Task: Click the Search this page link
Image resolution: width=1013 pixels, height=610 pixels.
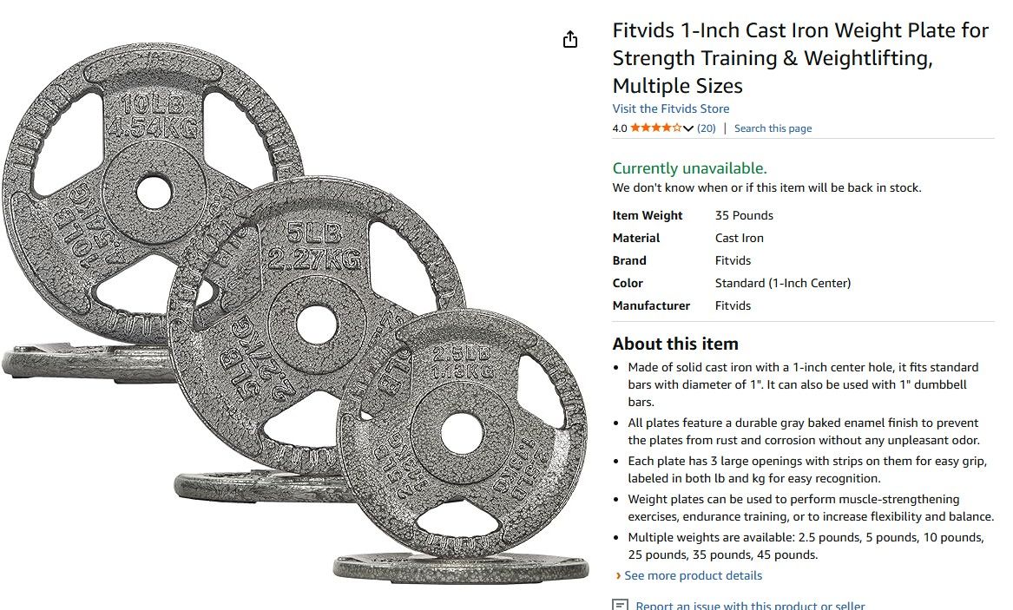Action: [773, 128]
